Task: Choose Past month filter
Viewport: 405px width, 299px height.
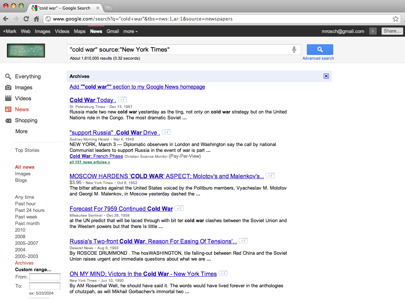Action: [27, 223]
